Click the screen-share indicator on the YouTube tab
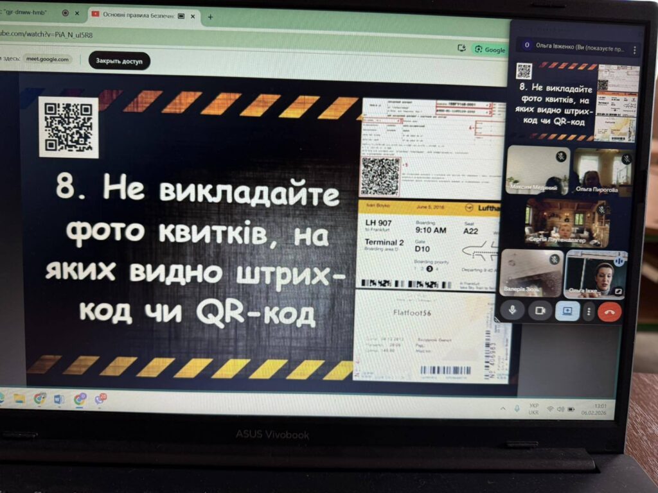Screen dimensions: 658x493 pyautogui.click(x=181, y=16)
